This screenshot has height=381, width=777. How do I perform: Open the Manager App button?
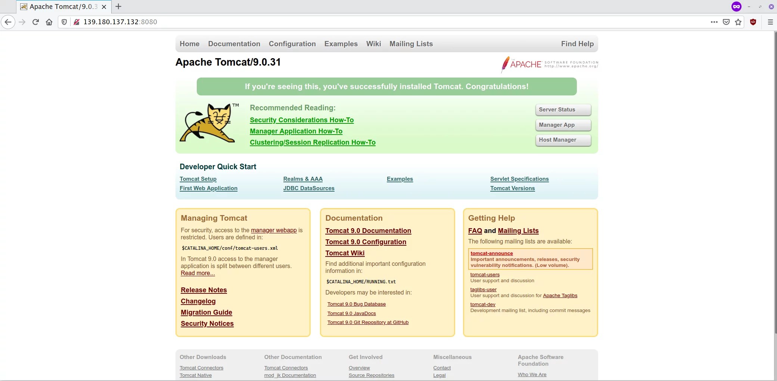pyautogui.click(x=563, y=125)
